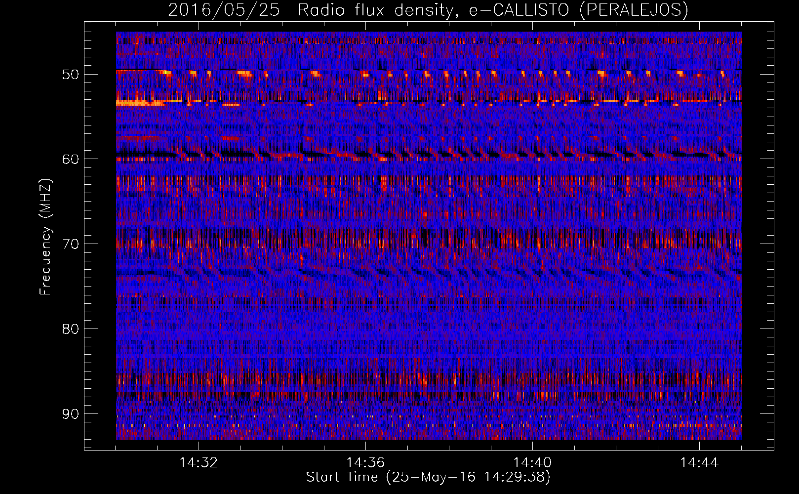Select the Frequency (MHZ) axis label

[x=45, y=237]
